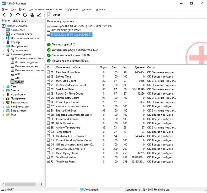
Task: Select the Сервер tree icon
Action: pyautogui.click(x=8, y=42)
